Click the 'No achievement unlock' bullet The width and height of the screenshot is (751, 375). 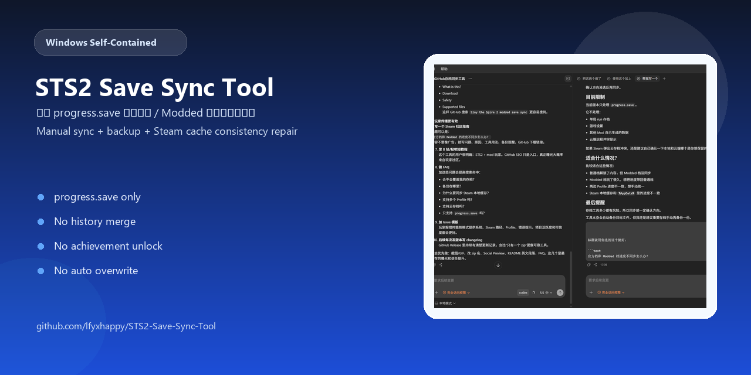(x=108, y=246)
